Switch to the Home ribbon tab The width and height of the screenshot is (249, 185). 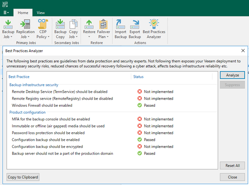pyautogui.click(x=23, y=13)
